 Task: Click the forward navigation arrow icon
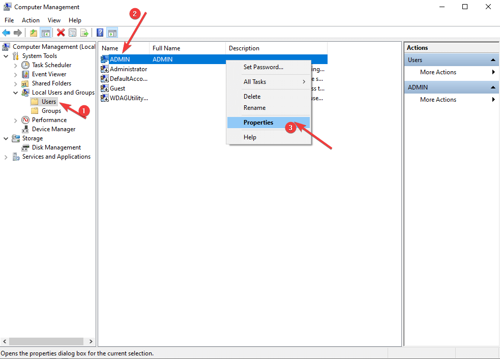coord(17,33)
